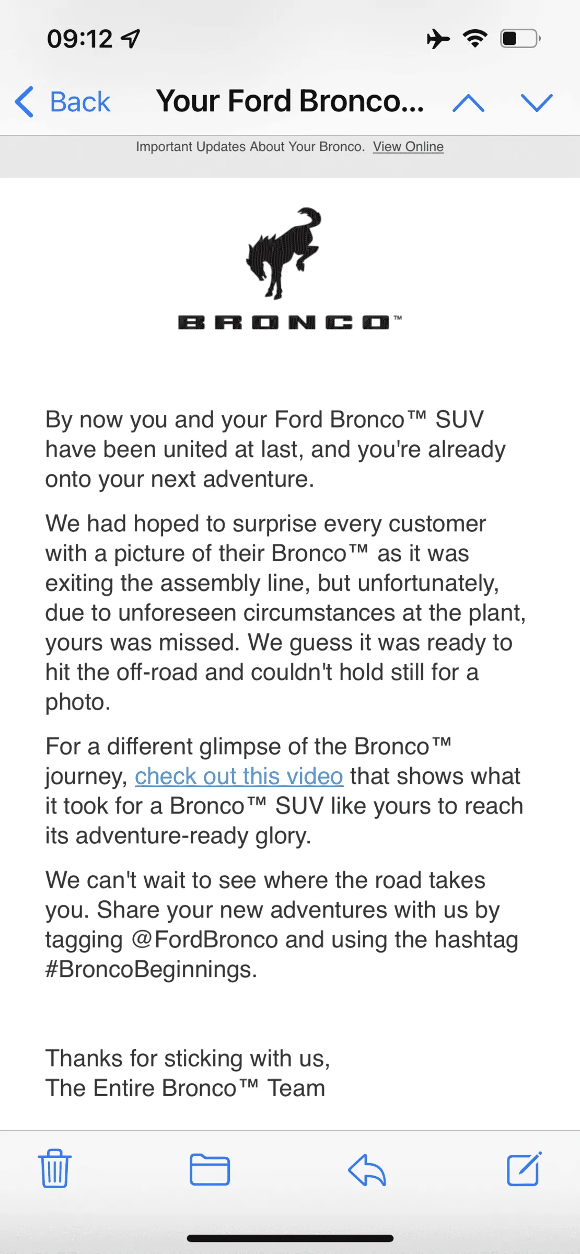Screen dimensions: 580x1254
Task: Tap the Important Updates About Your Bronco preheader
Action: click(250, 147)
